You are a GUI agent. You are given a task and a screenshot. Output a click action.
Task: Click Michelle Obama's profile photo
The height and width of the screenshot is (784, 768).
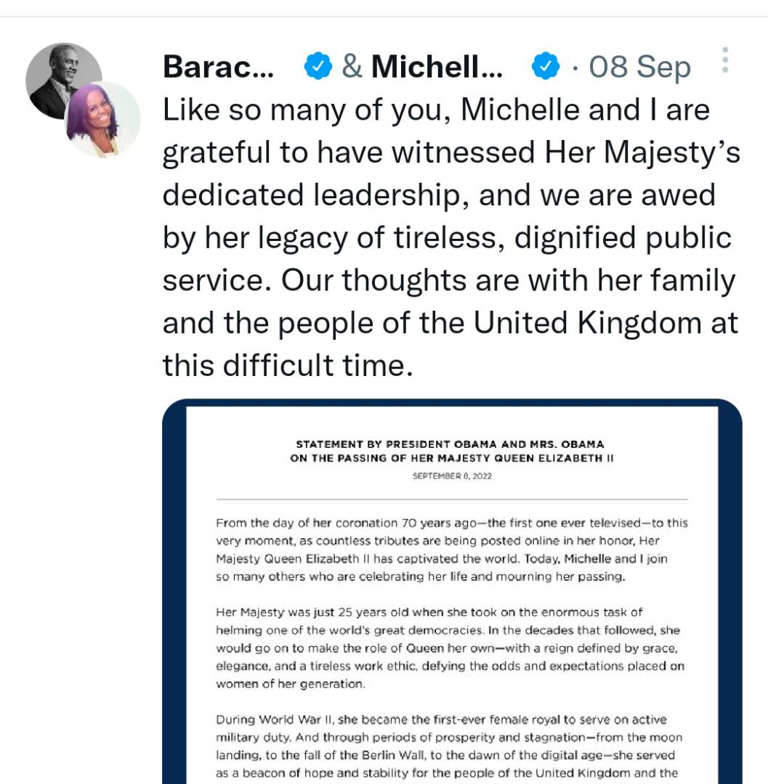coord(104,121)
